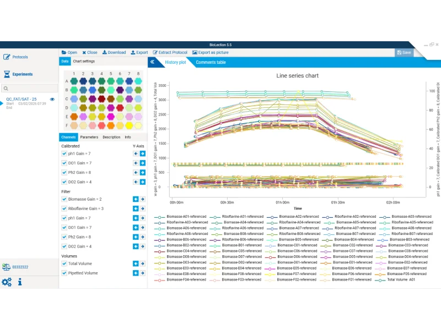Go to the Experiments section

(18, 74)
